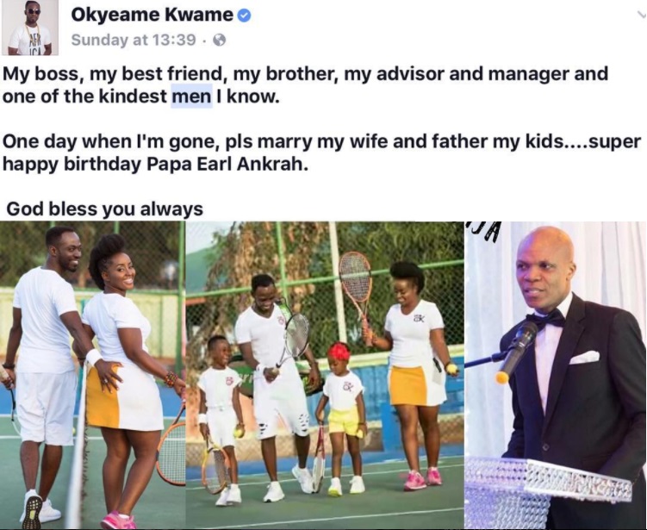The height and width of the screenshot is (530, 647).
Task: Click the microphone in the tuxedo photo
Action: [x=516, y=352]
